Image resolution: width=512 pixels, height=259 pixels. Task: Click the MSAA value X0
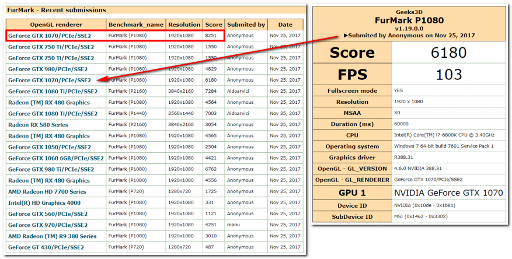(397, 113)
